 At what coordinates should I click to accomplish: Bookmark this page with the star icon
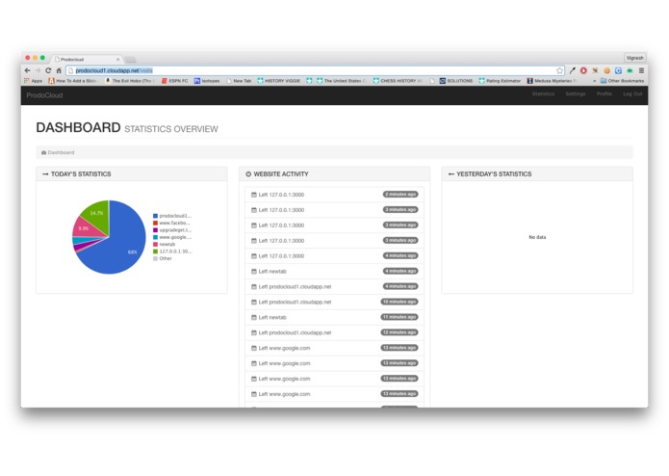560,70
